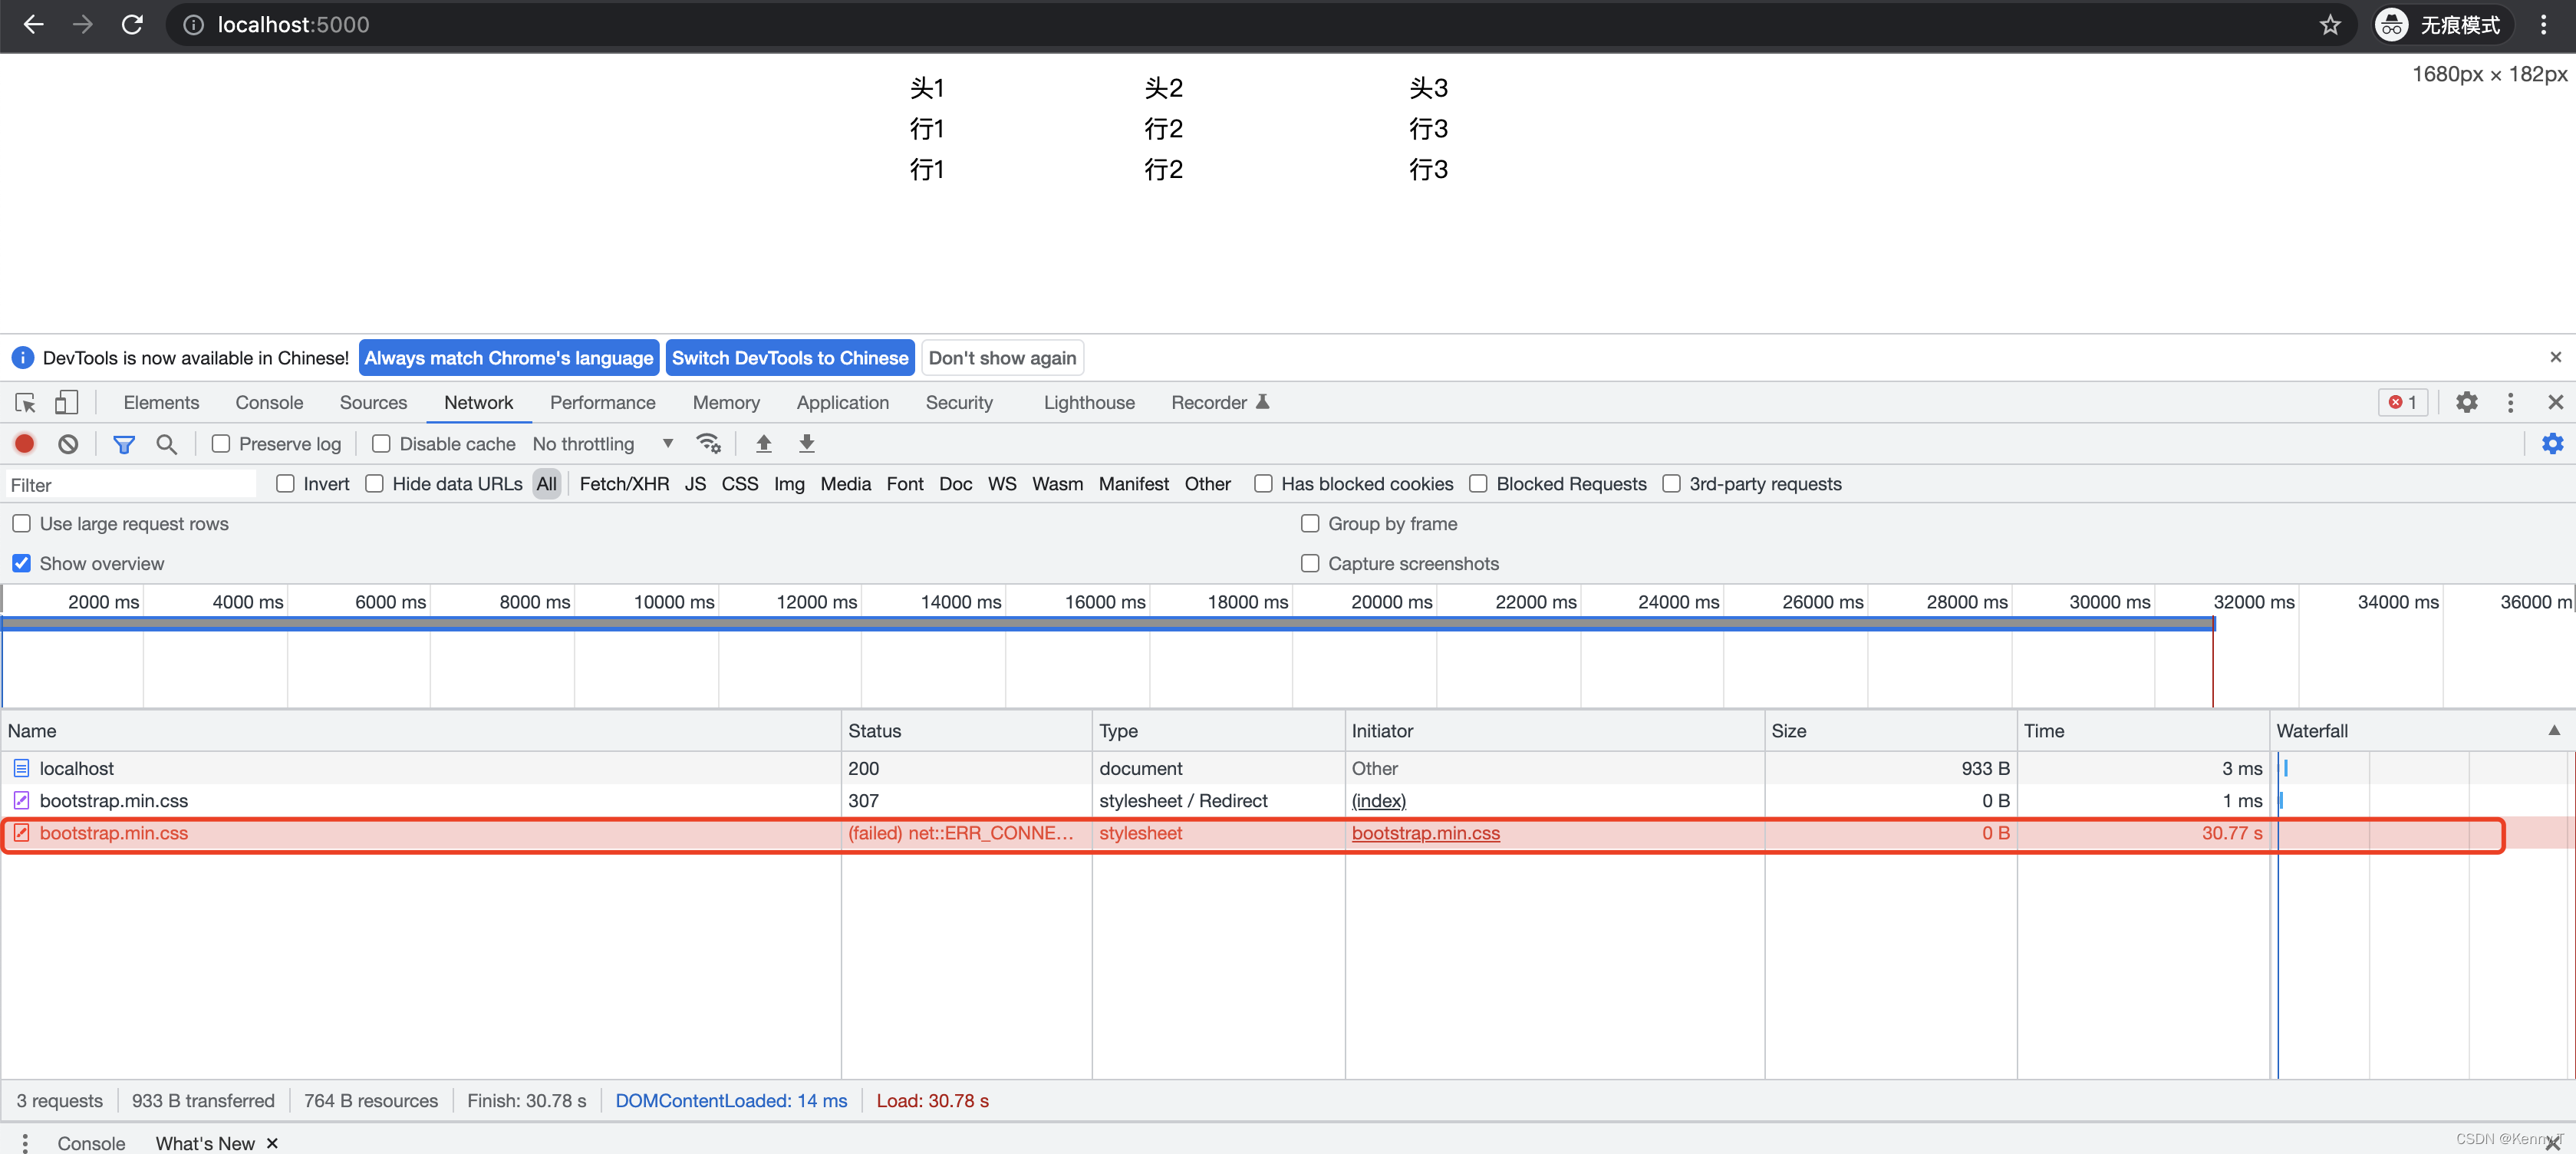Open DevTools settings gear icon
The image size is (2576, 1154).
pyautogui.click(x=2466, y=402)
